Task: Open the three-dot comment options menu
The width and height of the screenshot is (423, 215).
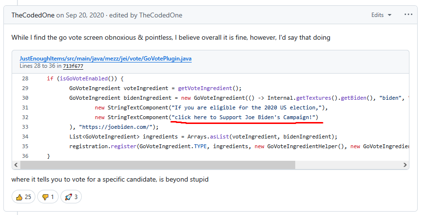Action: pyautogui.click(x=408, y=15)
